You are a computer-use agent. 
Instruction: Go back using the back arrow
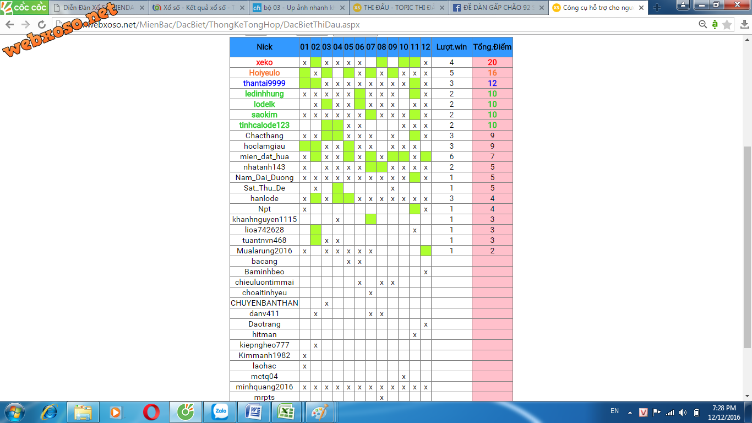click(x=10, y=25)
